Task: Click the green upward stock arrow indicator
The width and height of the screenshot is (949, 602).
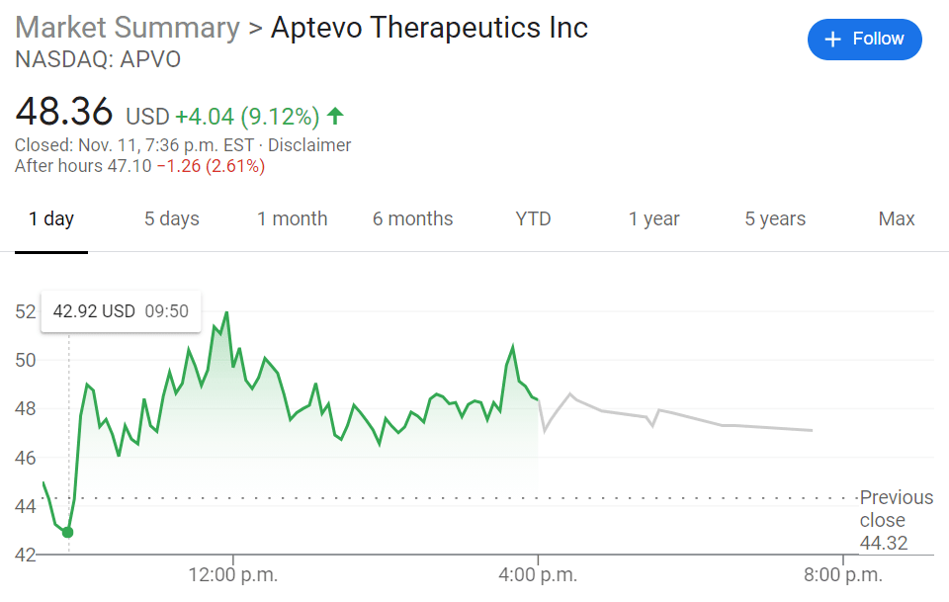Action: 335,115
